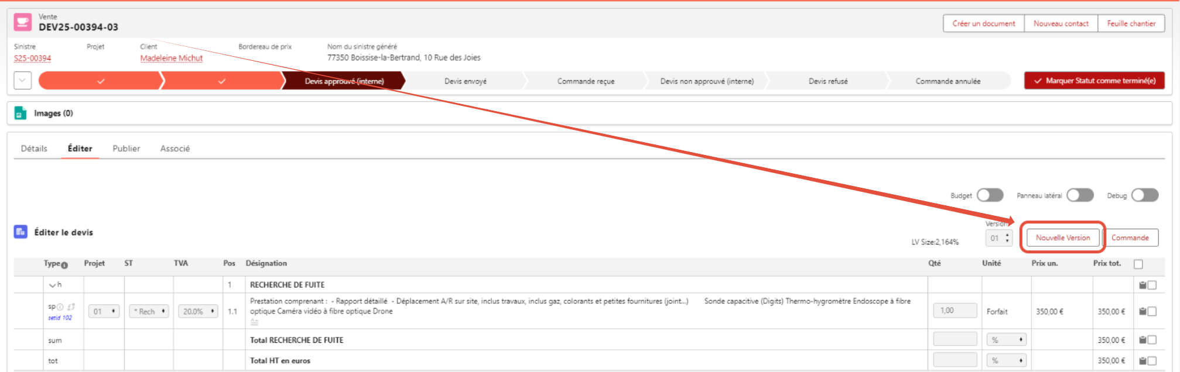Click the info icon beside Type header
This screenshot has width=1180, height=372.
(64, 265)
